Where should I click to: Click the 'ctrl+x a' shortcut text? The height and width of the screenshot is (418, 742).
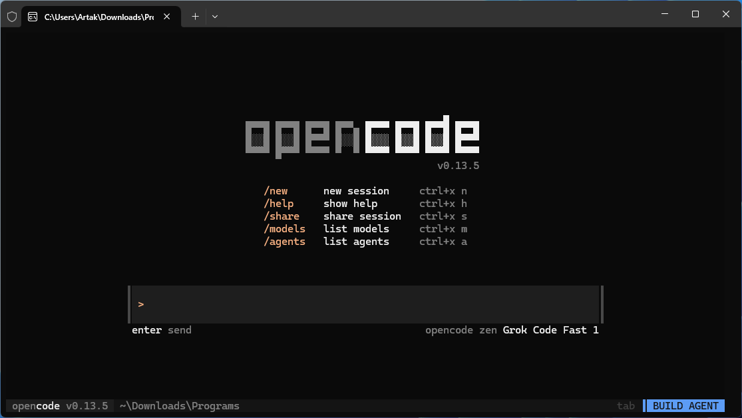click(x=443, y=242)
